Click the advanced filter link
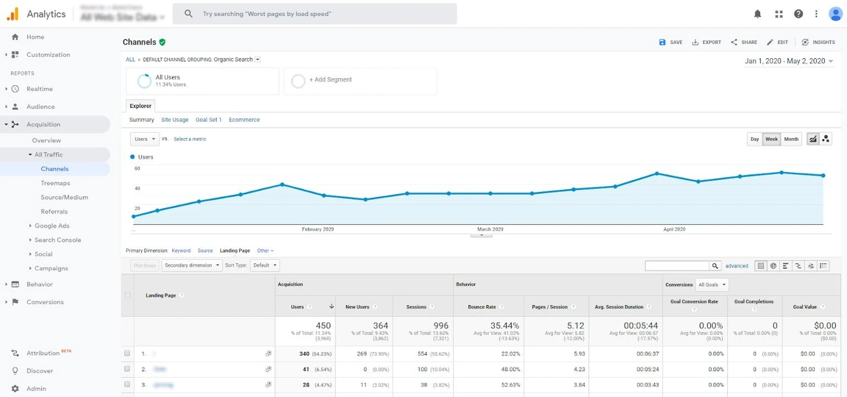Image resolution: width=847 pixels, height=397 pixels. (x=736, y=266)
